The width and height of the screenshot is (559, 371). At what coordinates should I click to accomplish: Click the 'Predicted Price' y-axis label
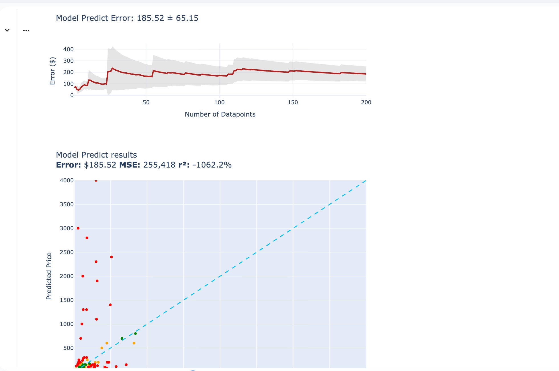49,276
